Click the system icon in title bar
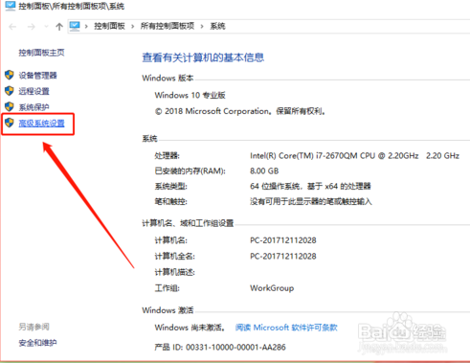The image size is (470, 363). coord(11,6)
